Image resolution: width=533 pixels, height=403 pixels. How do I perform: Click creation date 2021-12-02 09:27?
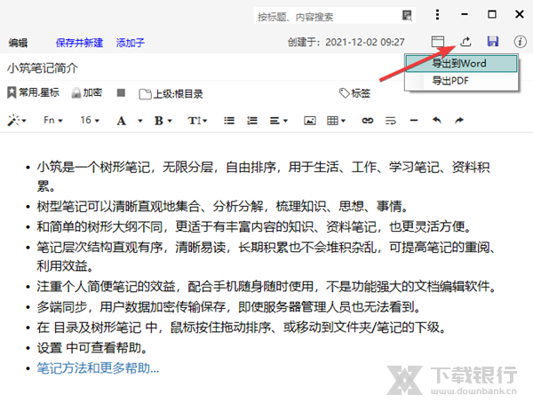point(365,42)
